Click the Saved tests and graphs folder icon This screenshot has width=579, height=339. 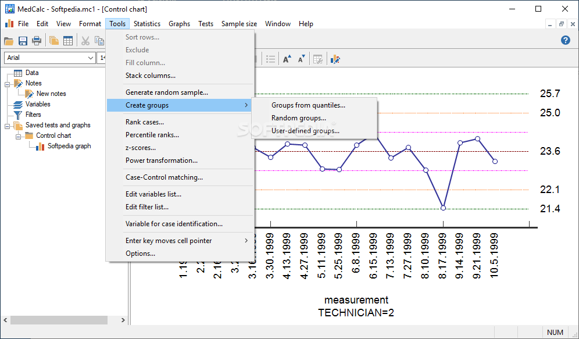click(x=18, y=126)
